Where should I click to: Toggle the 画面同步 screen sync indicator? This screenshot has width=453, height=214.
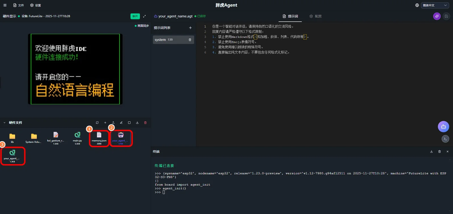click(142, 26)
